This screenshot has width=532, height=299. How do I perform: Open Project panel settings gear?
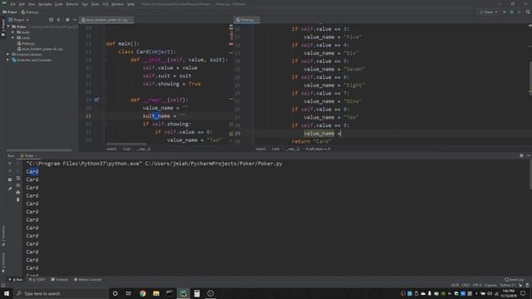67,20
